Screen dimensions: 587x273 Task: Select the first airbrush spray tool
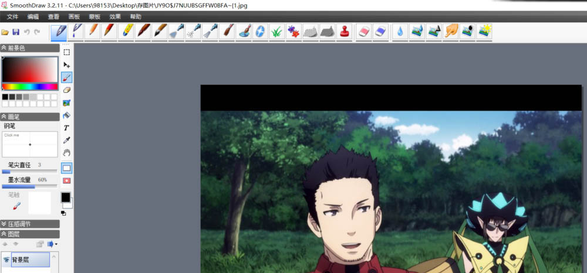click(176, 32)
